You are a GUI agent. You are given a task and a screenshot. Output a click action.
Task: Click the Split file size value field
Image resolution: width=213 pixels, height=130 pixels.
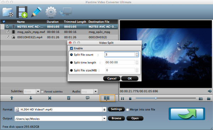[x=120, y=70]
